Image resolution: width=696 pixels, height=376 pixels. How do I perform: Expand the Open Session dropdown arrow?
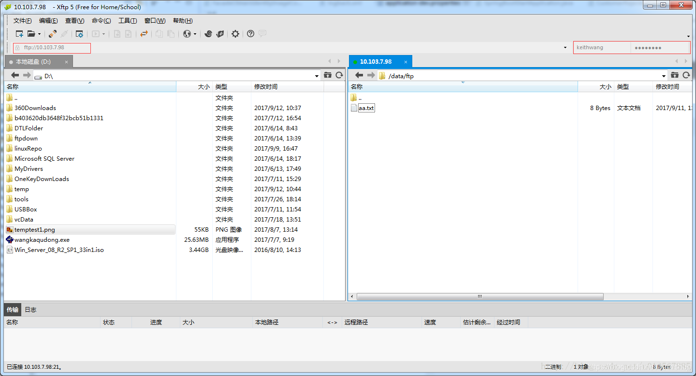pyautogui.click(x=40, y=34)
